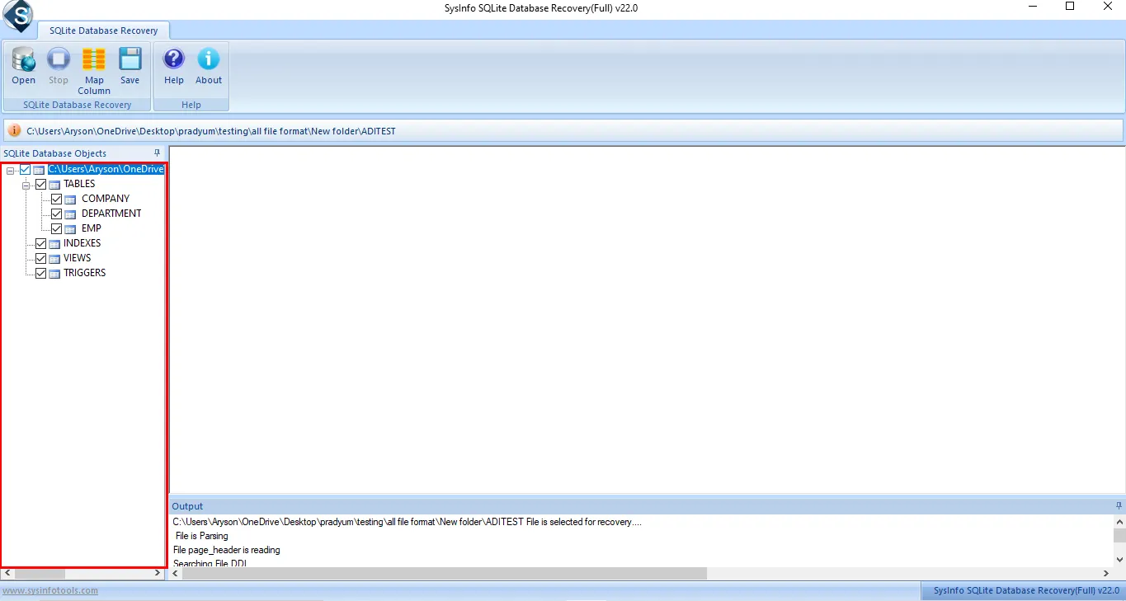Click the root database node icon

39,170
